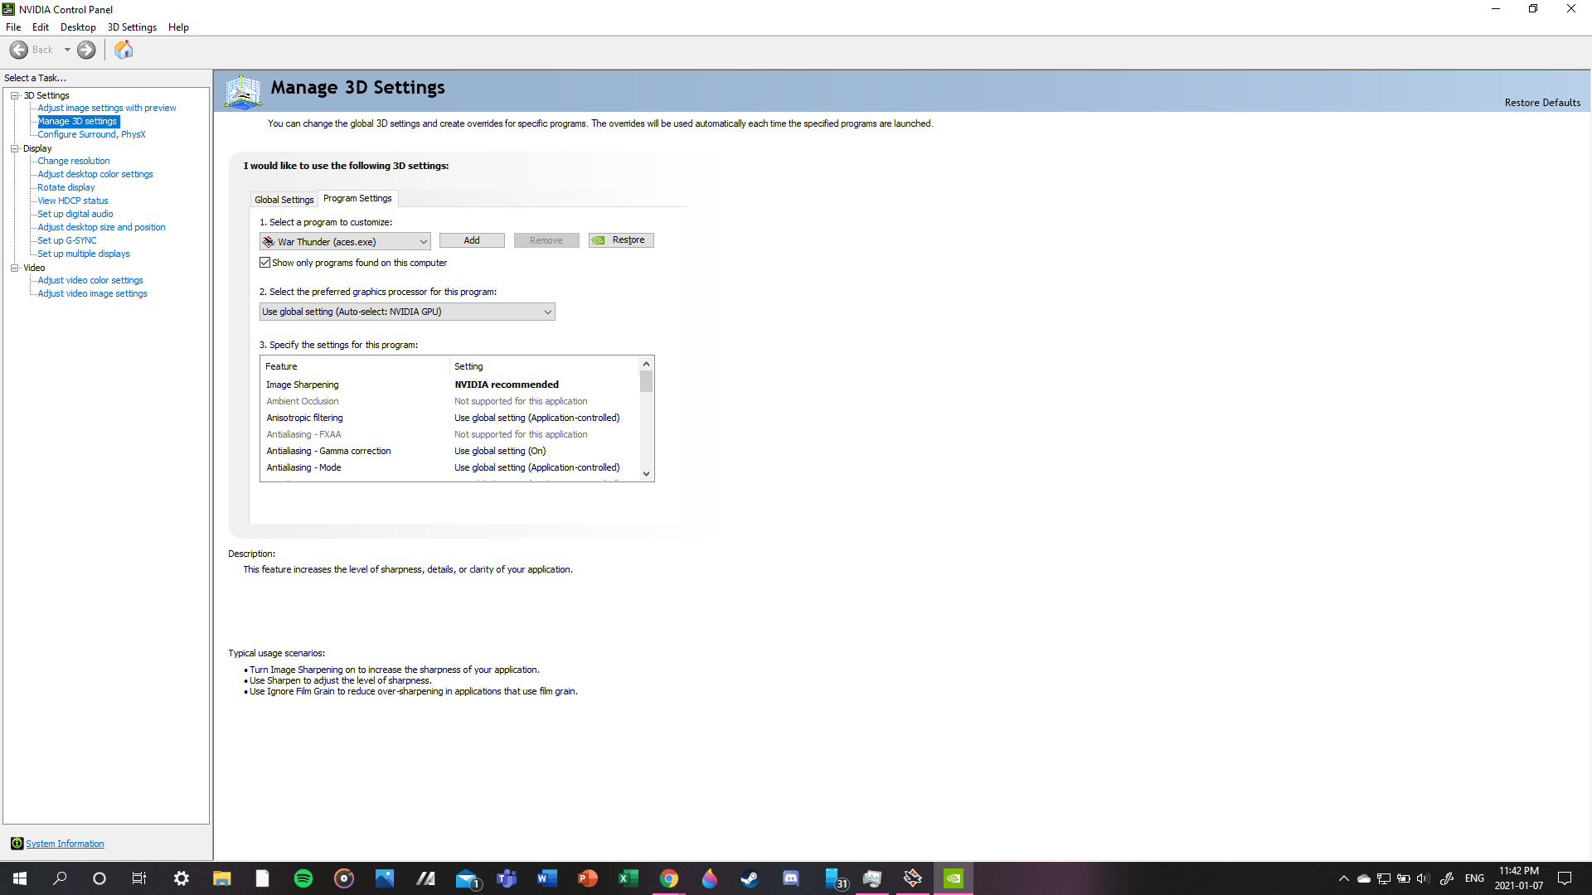This screenshot has height=895, width=1592.
Task: Switch to War Thunder taskbar icon
Action: [x=913, y=878]
